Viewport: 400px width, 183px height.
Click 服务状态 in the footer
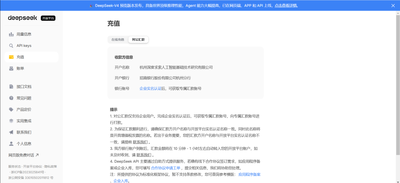coord(14,167)
